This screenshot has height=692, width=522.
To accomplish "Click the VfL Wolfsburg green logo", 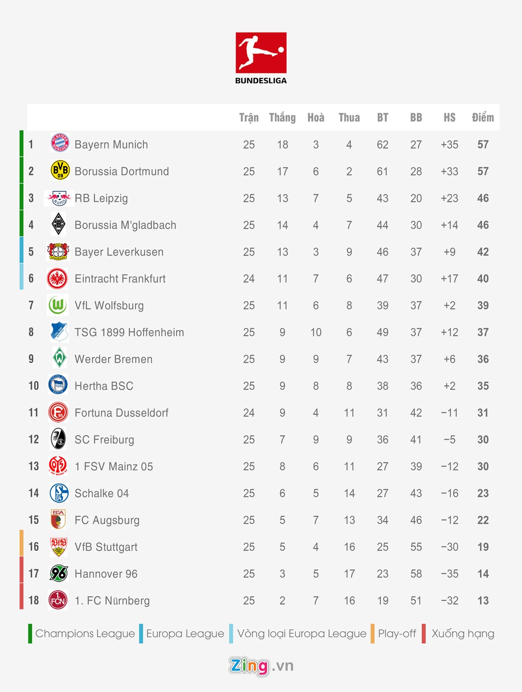I will [x=58, y=305].
